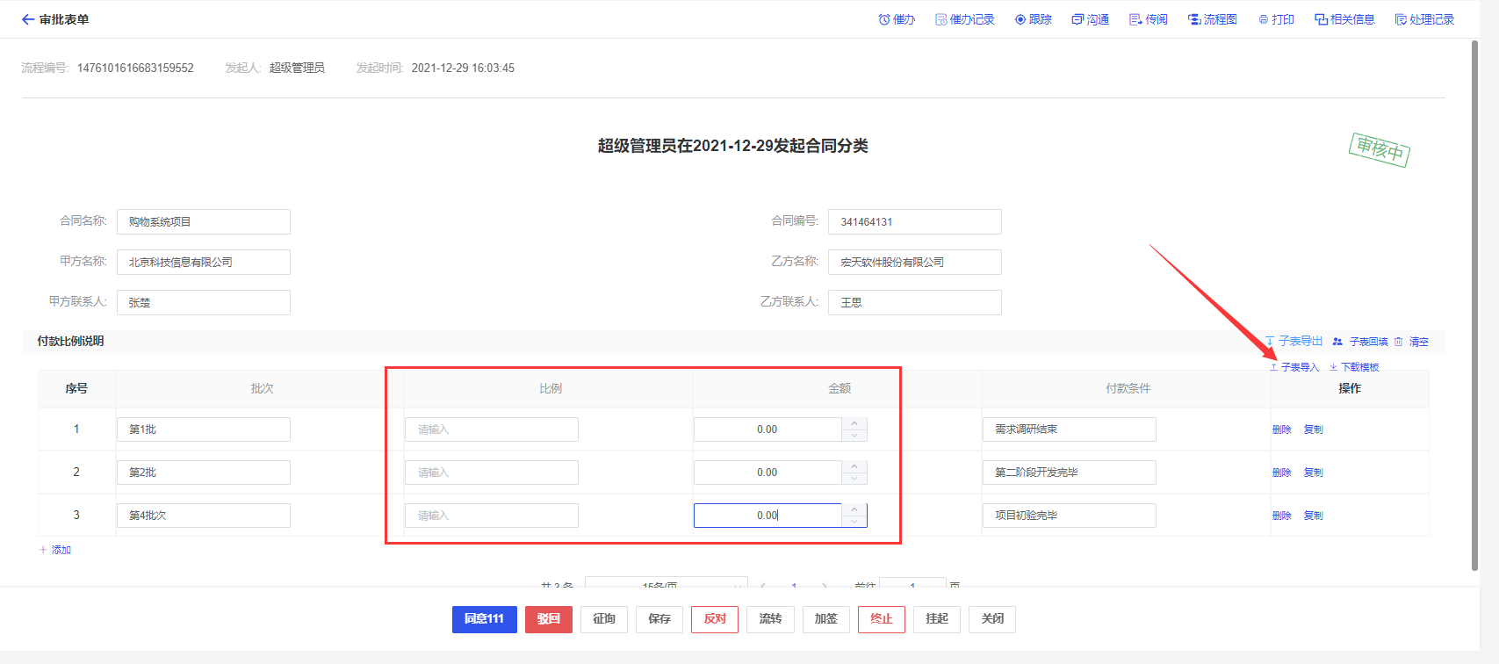Click the back arrow beside 审批表单
Screen dimensions: 1499x664
click(28, 19)
